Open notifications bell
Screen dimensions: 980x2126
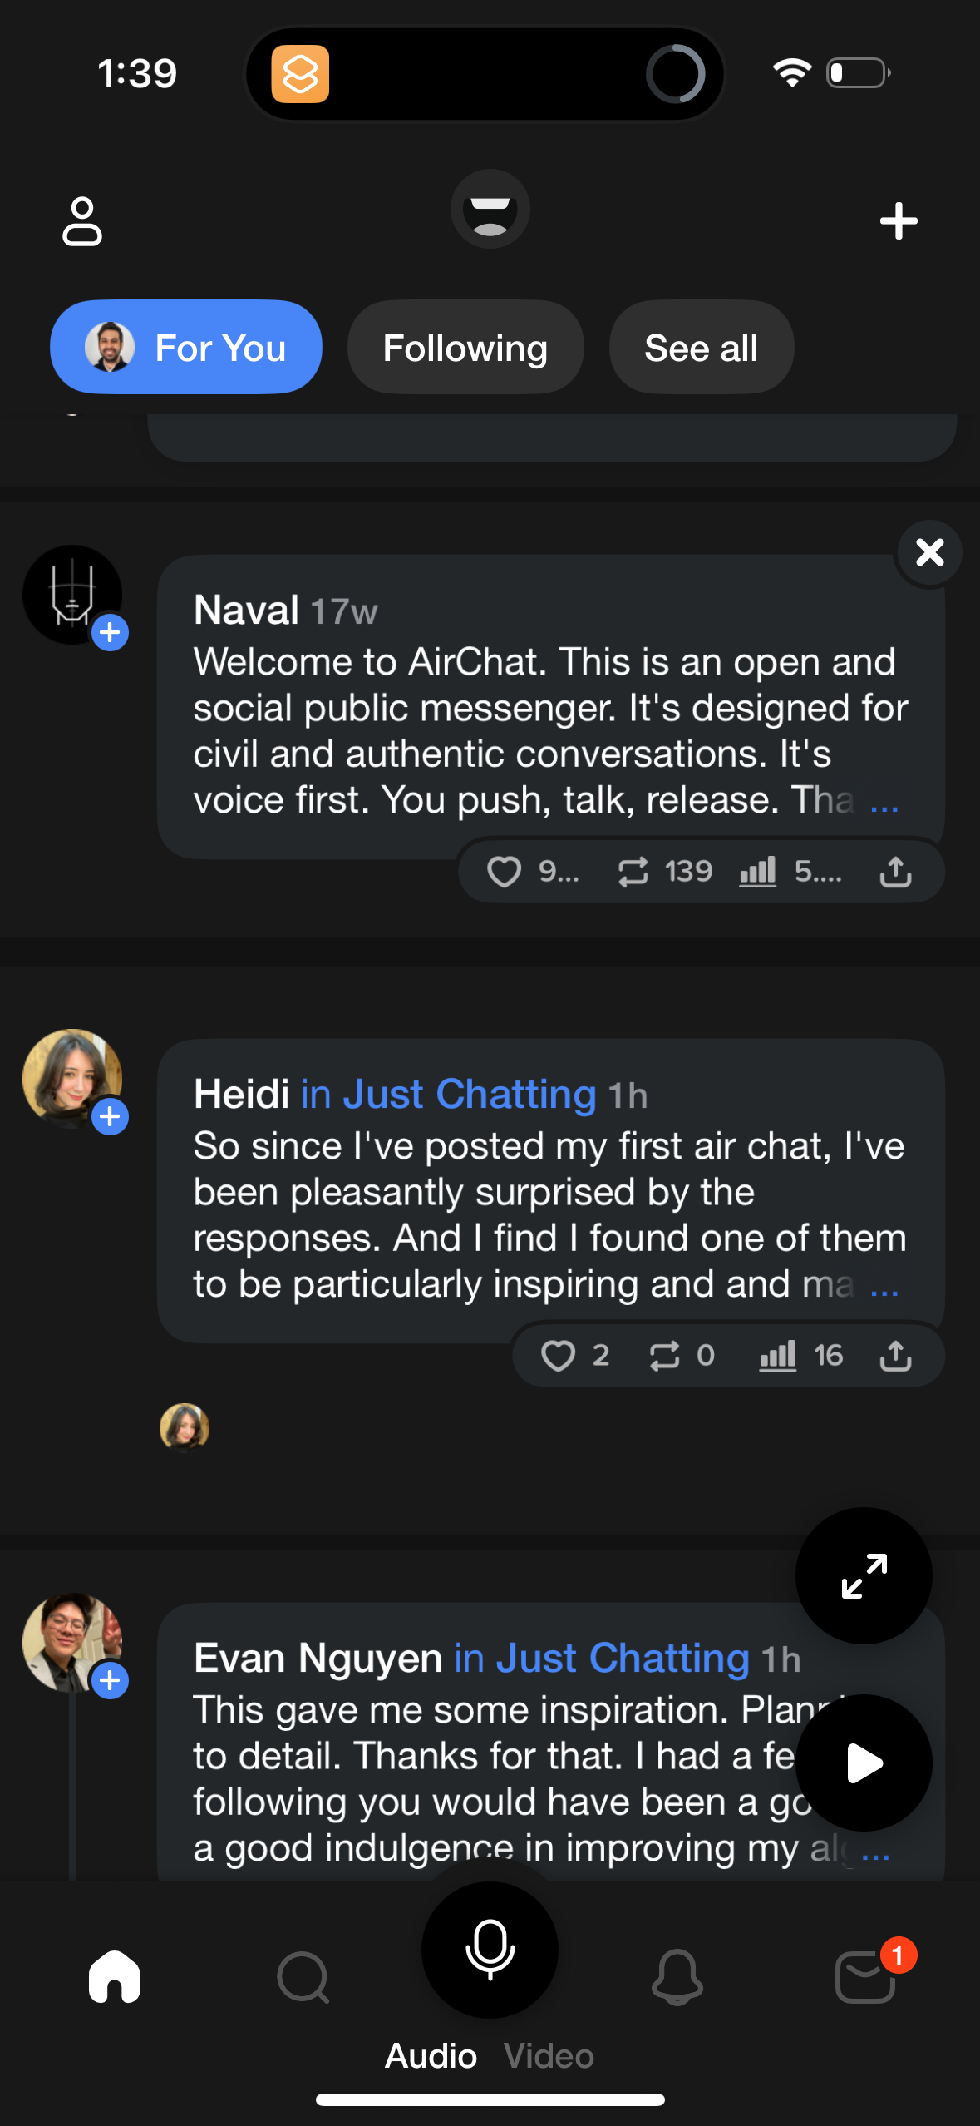[677, 1978]
